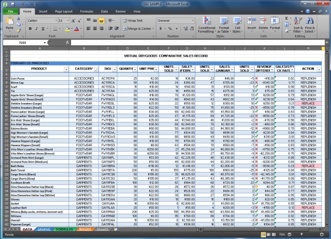Image resolution: width=331 pixels, height=239 pixels.
Task: Toggle Bold formatting
Action: [x=30, y=29]
